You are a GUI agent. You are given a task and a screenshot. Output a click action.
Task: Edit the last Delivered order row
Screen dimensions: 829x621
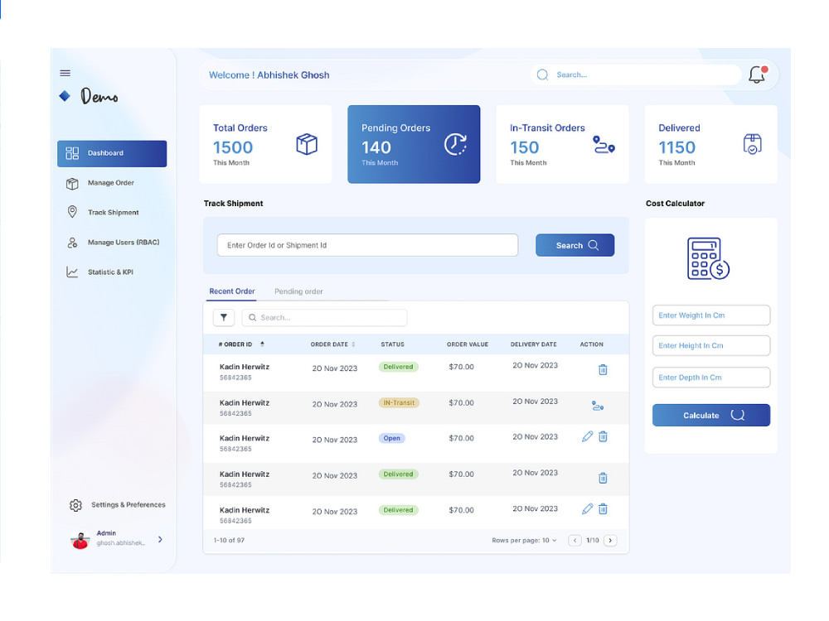[x=587, y=509]
